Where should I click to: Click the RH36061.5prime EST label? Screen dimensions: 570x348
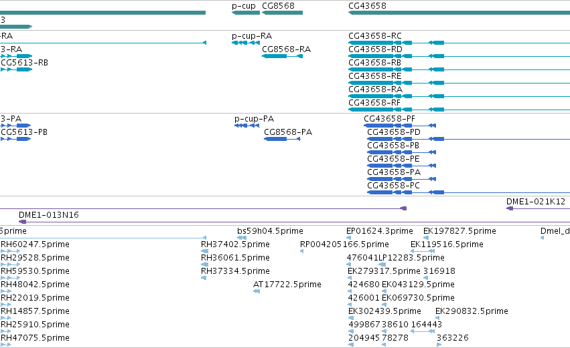click(235, 258)
